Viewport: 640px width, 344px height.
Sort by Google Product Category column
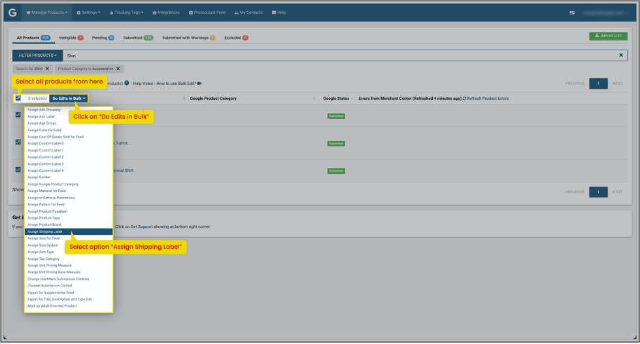click(x=213, y=99)
